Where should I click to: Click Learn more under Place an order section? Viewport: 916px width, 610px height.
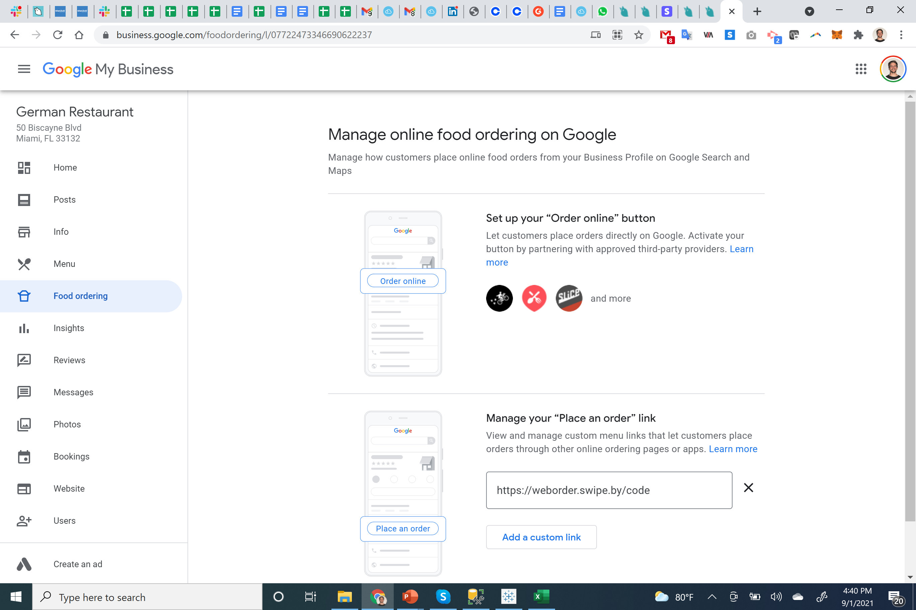coord(733,449)
